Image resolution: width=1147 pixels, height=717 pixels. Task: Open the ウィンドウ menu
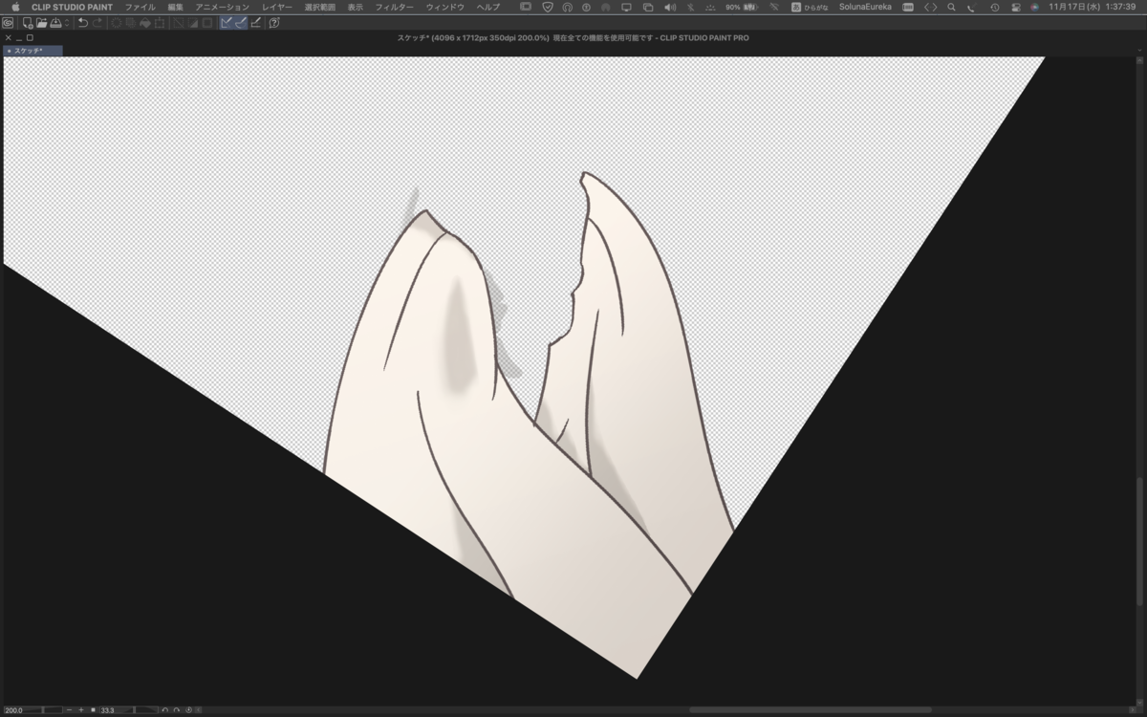[x=444, y=7]
